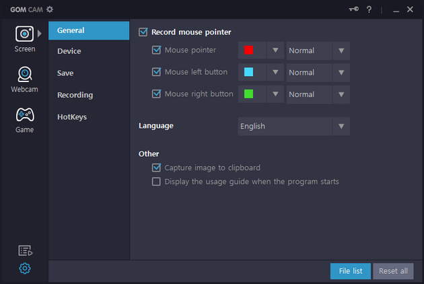Uncheck Record mouse pointer
Image resolution: width=424 pixels, height=284 pixels.
[143, 32]
